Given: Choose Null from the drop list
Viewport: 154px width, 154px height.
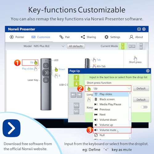Looking at the screenshot, I should click(x=111, y=135).
